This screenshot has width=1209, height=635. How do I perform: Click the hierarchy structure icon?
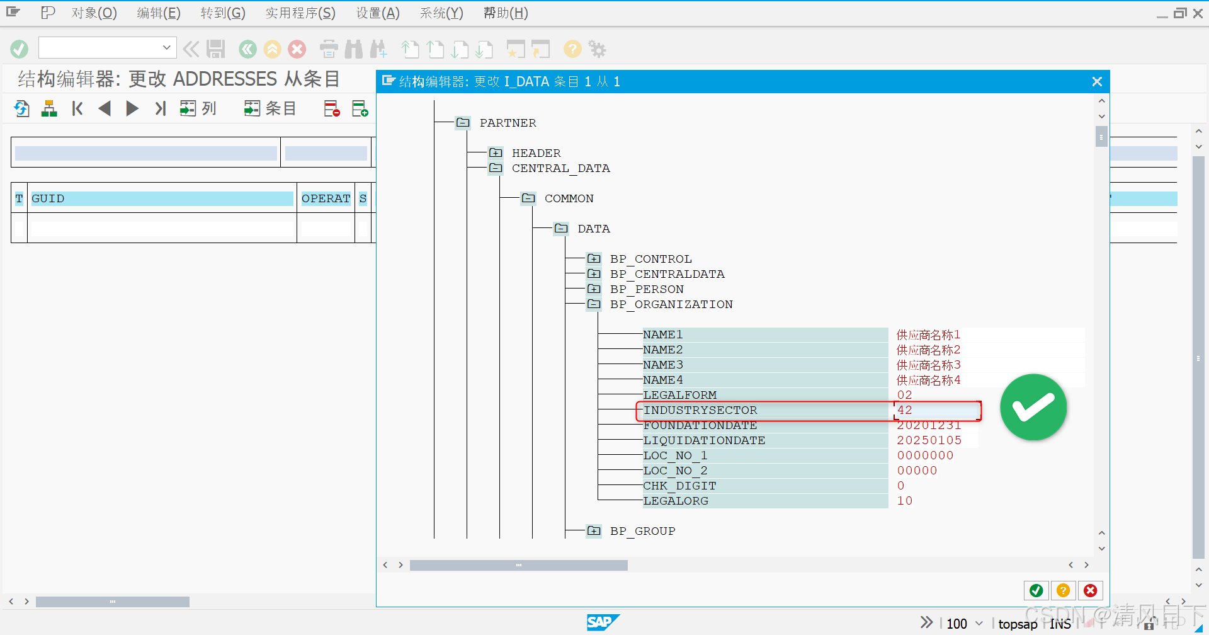[x=49, y=108]
